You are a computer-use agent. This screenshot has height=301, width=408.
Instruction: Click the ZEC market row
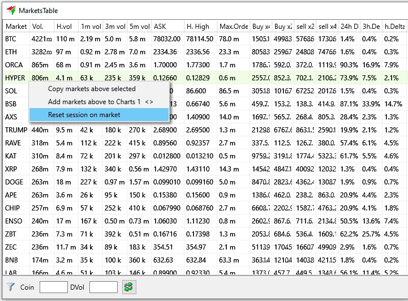coord(11,247)
